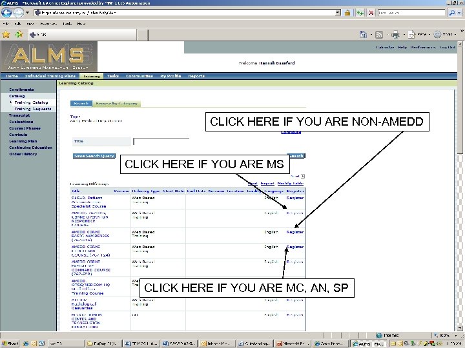Click Training Requests in sidebar

coord(33,109)
